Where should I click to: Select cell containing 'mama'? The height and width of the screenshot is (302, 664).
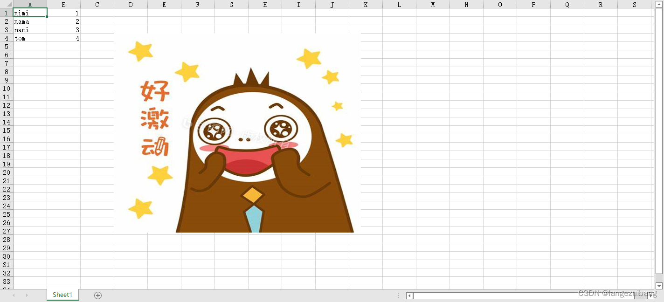(30, 21)
